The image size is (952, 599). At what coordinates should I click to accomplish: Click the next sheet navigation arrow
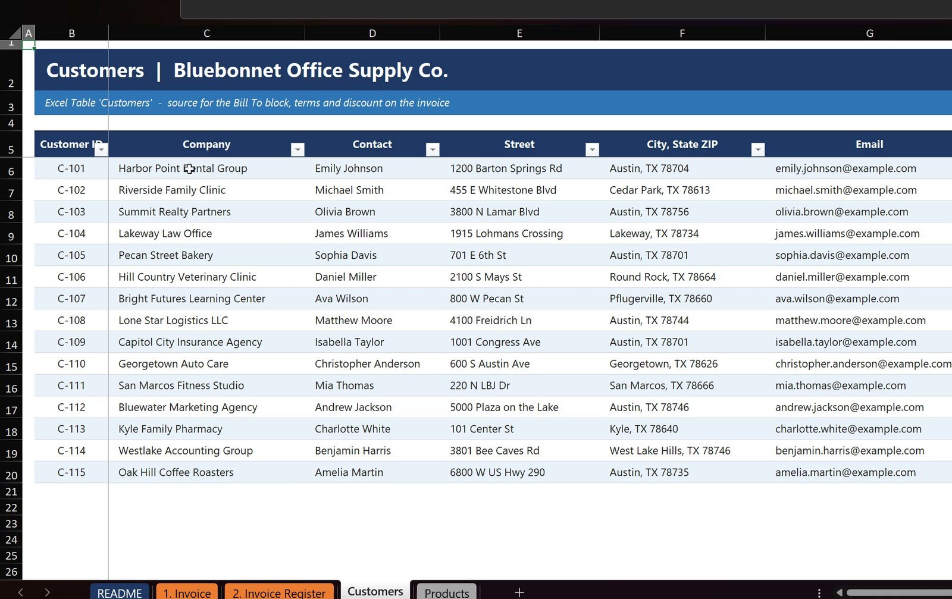(47, 592)
